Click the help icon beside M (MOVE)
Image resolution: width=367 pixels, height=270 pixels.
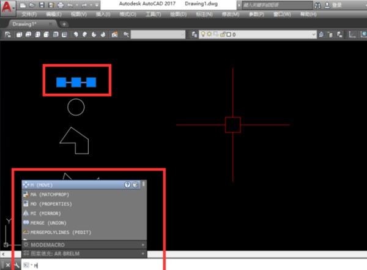pos(128,184)
